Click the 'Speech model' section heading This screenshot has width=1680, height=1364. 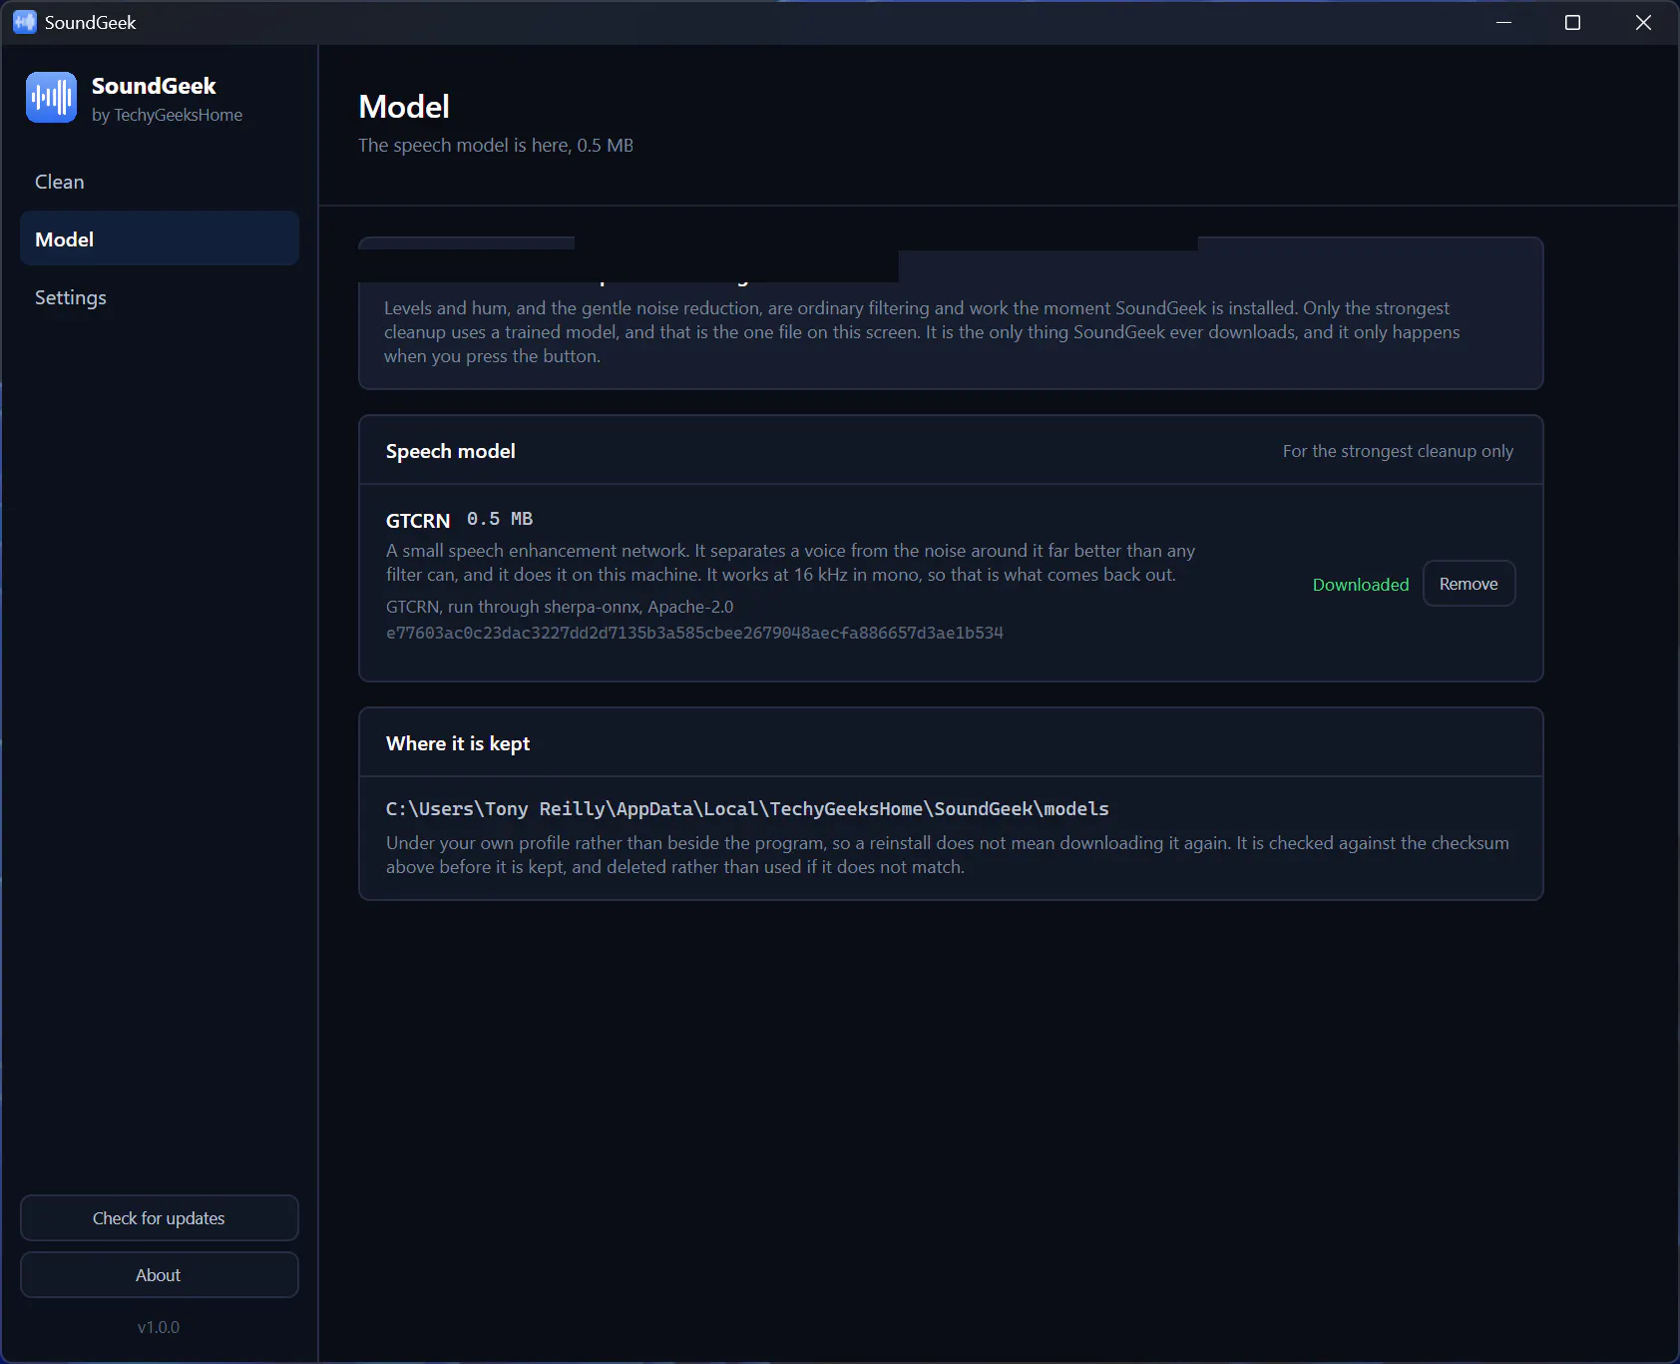click(451, 451)
